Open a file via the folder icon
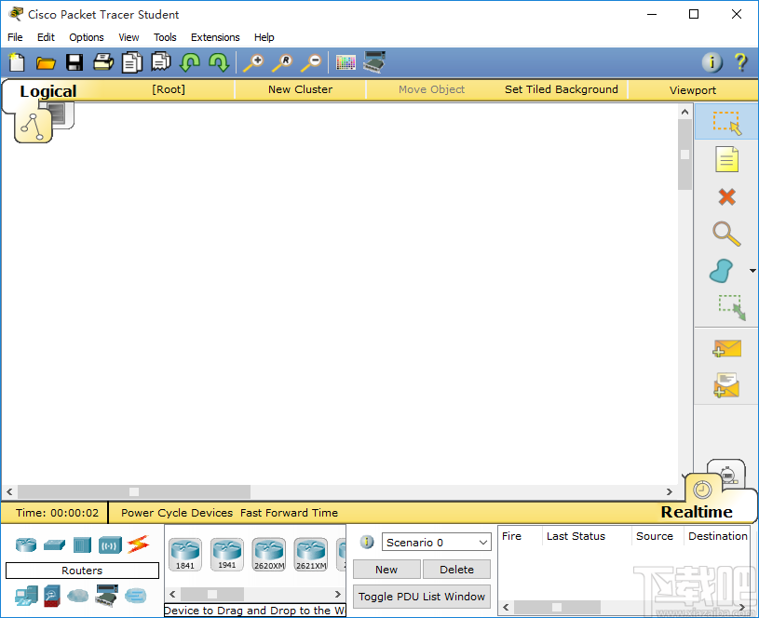759x618 pixels. tap(46, 63)
